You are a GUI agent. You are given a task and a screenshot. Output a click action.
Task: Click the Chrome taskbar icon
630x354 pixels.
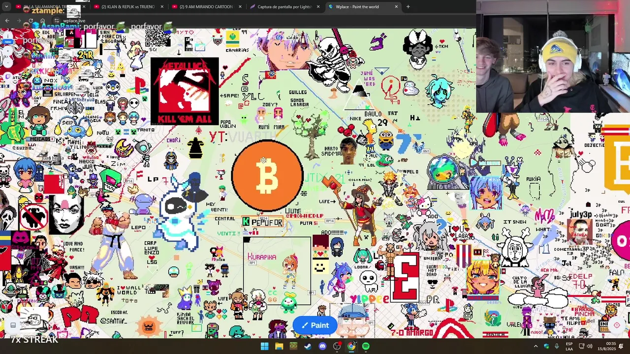pyautogui.click(x=351, y=346)
